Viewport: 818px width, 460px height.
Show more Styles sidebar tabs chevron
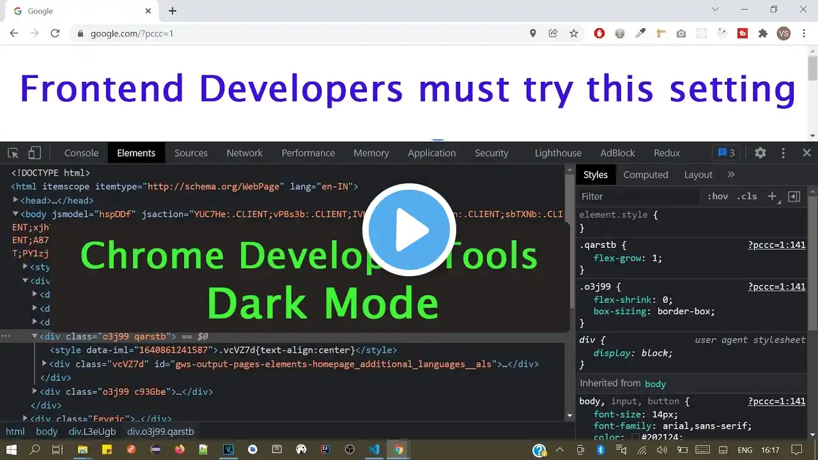click(x=731, y=174)
